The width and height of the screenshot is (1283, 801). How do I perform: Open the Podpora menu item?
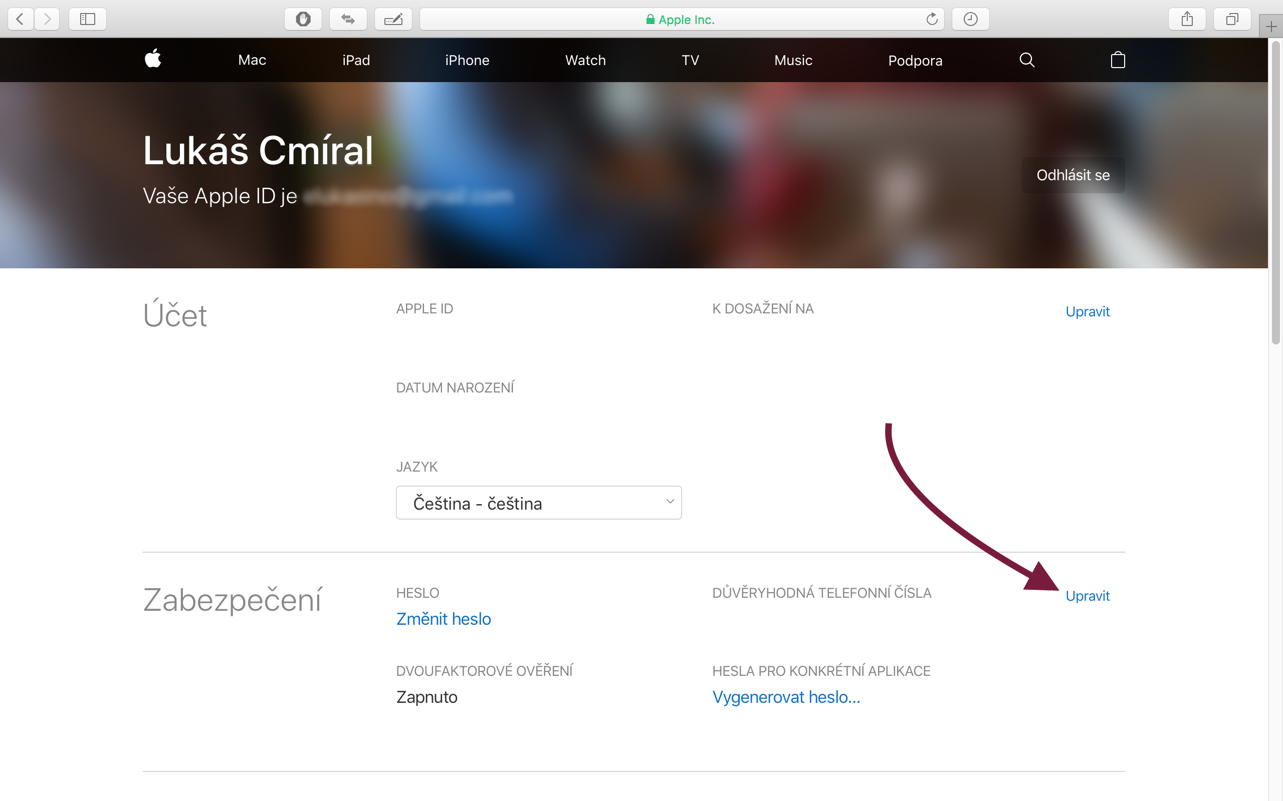(915, 61)
